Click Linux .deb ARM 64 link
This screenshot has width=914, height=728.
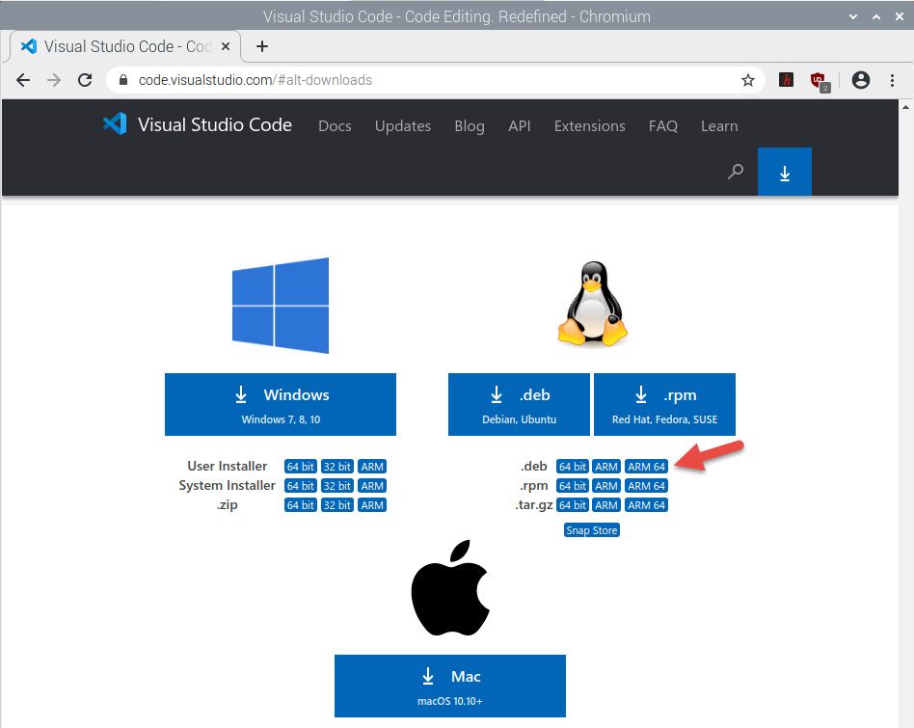pos(646,467)
